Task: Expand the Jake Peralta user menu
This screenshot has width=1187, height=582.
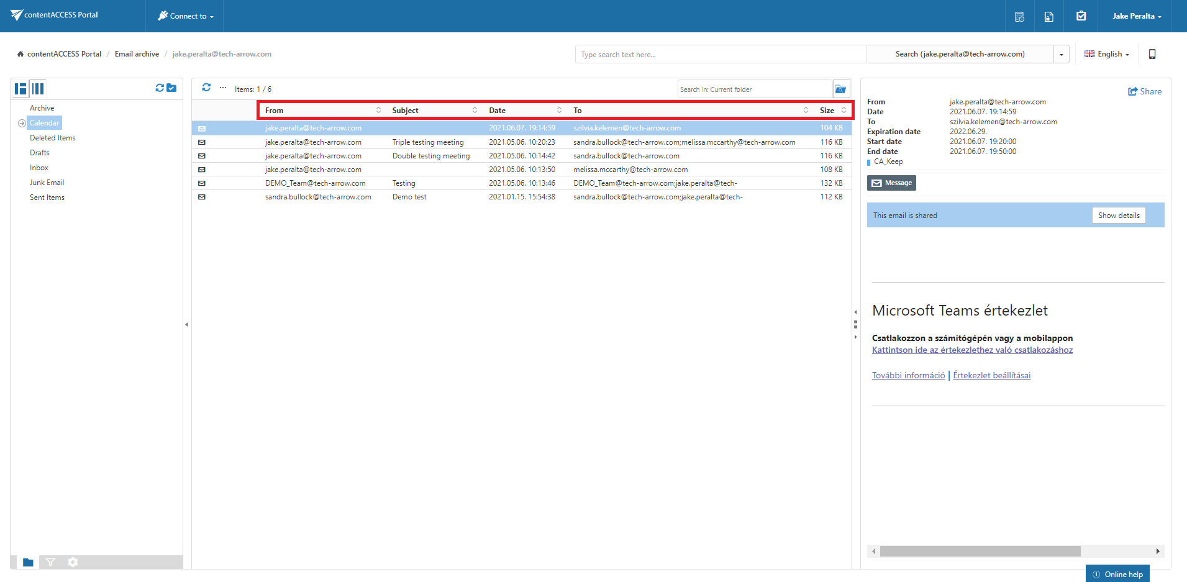Action: point(1136,16)
